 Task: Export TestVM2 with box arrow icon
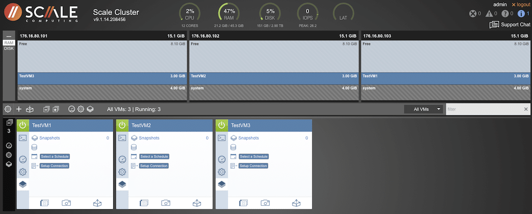pyautogui.click(x=197, y=203)
